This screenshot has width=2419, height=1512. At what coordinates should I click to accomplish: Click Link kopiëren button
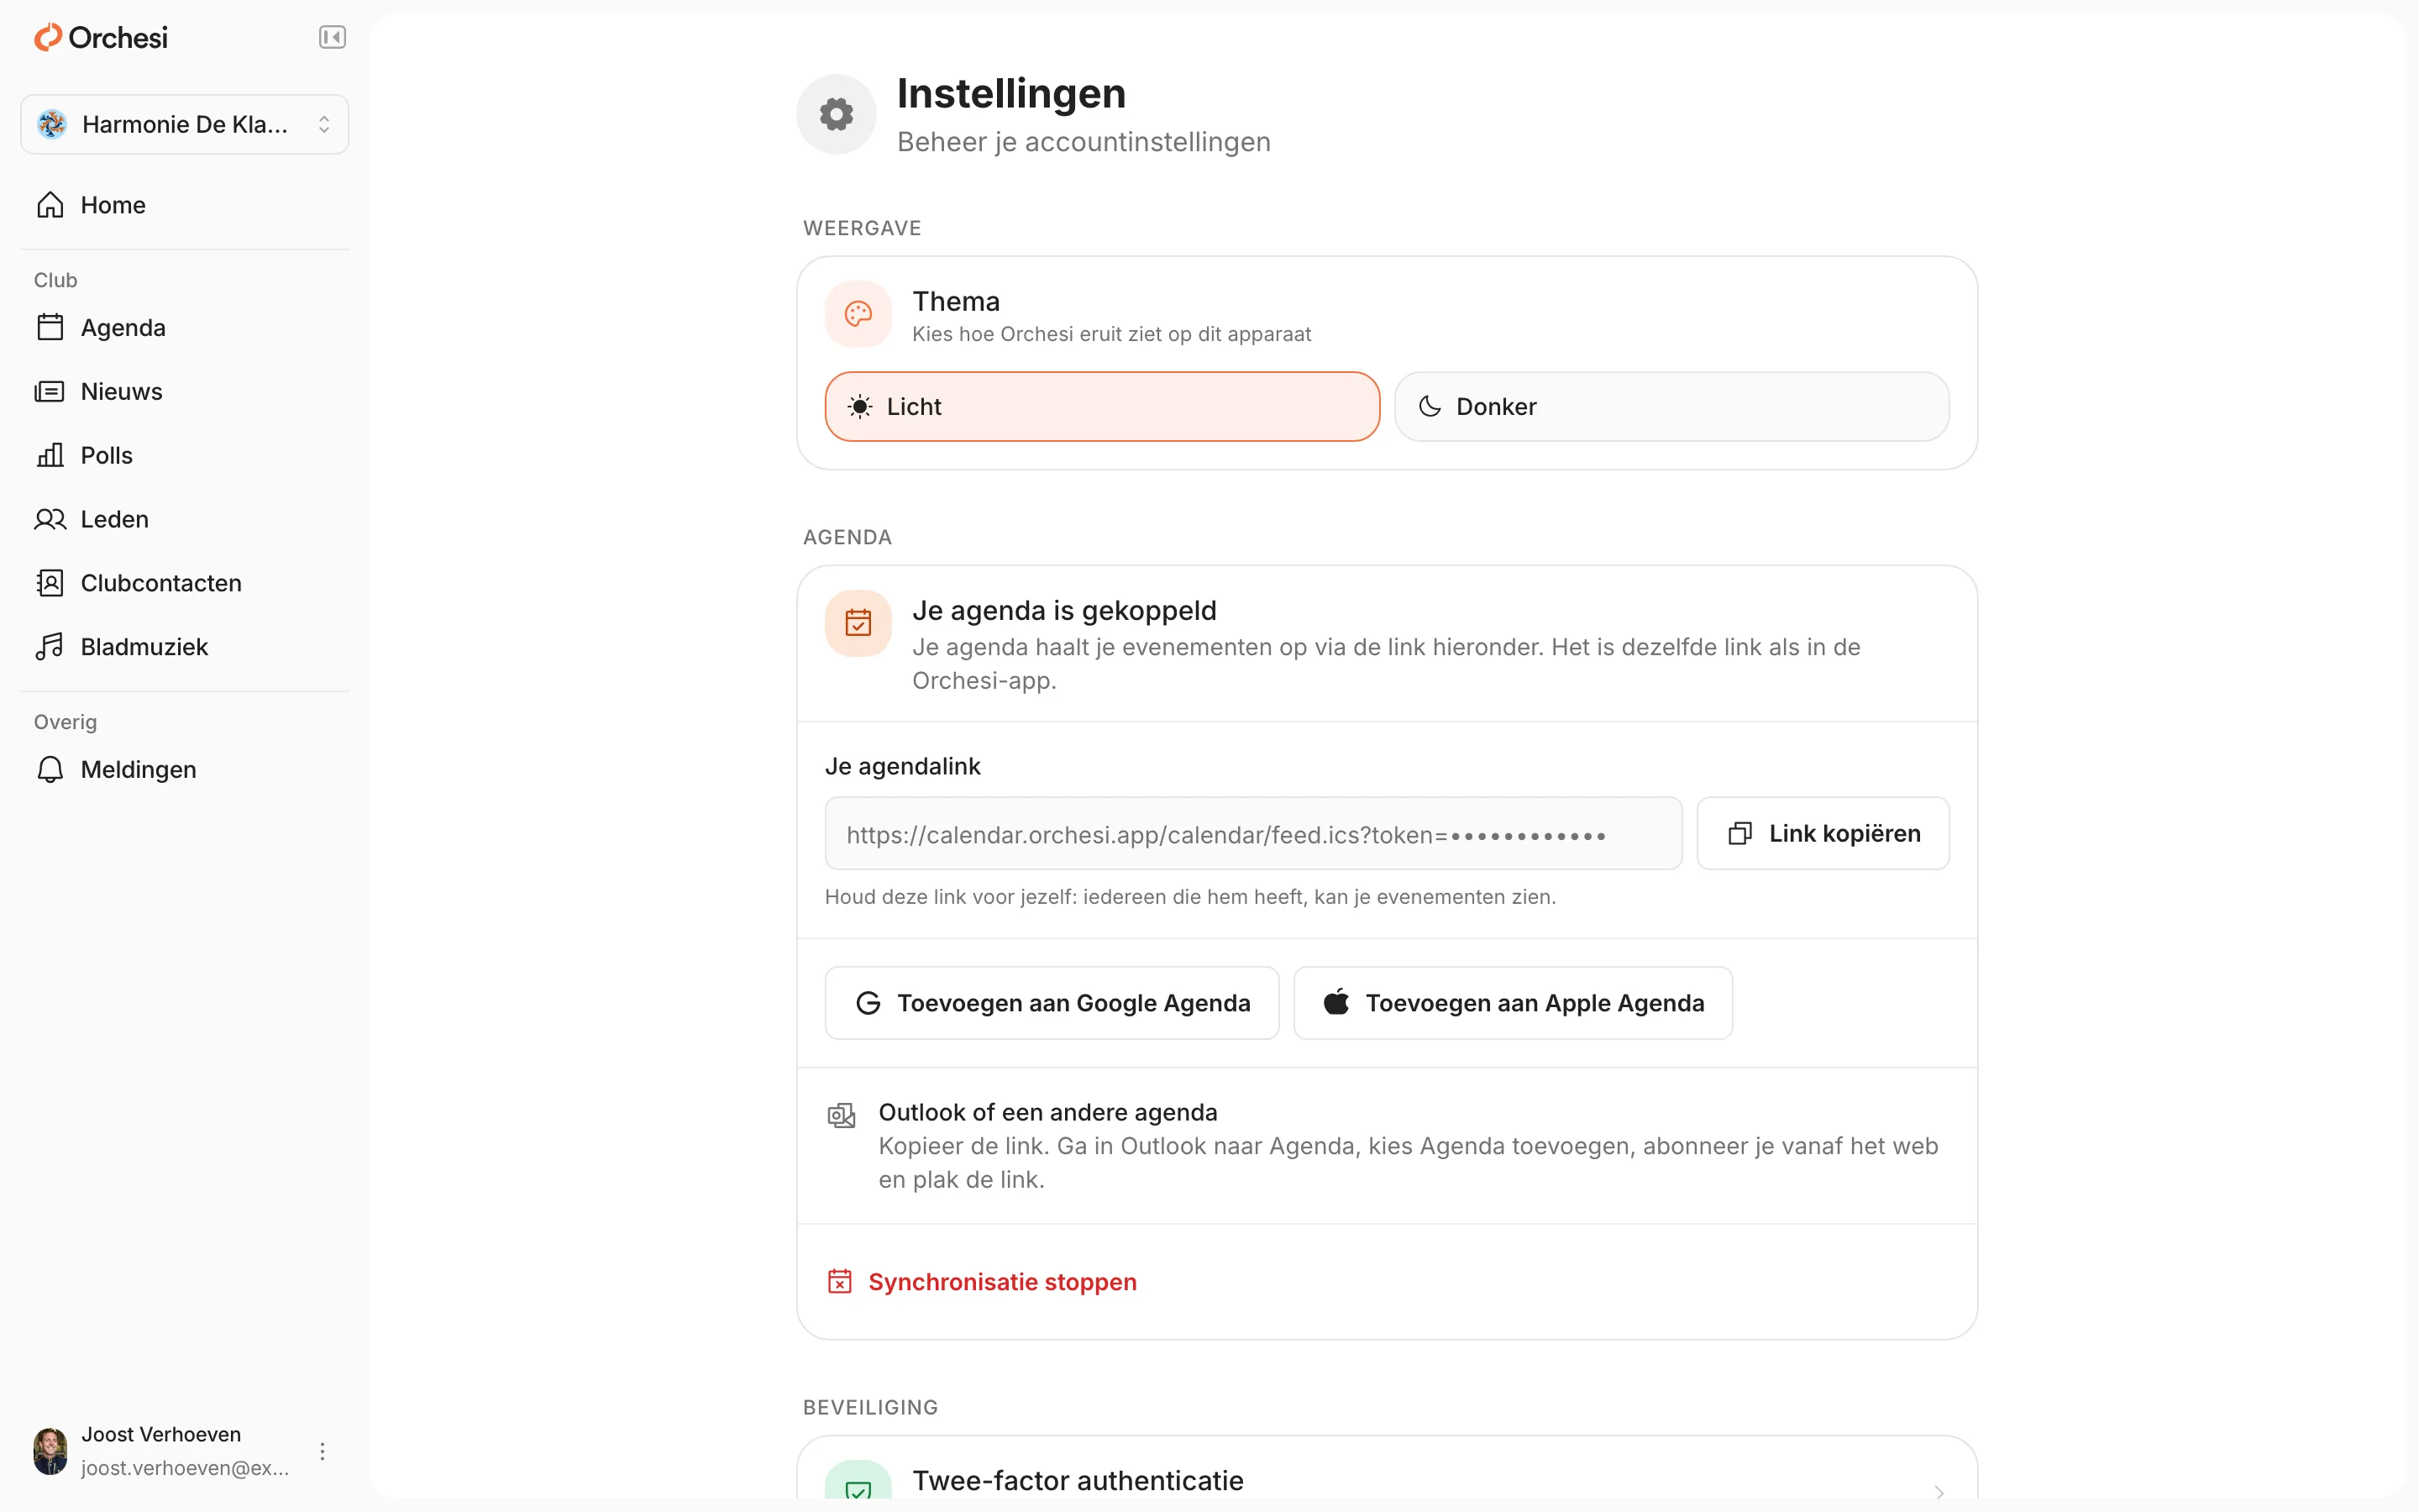pos(1823,834)
